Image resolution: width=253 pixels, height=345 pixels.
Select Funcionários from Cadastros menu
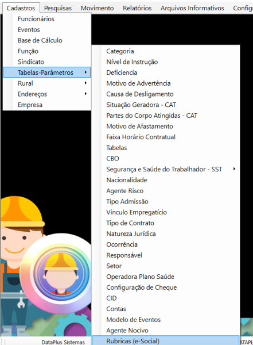[x=47, y=19]
